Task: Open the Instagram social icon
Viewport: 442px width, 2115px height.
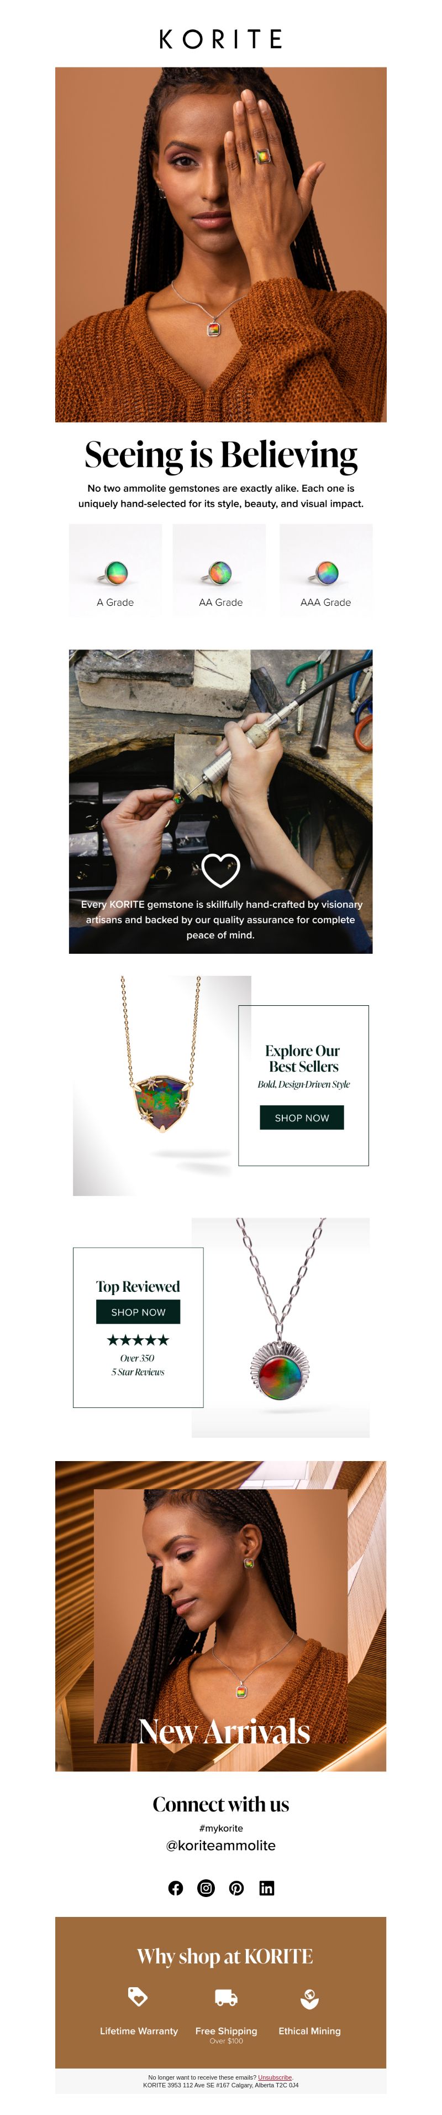Action: 206,1888
